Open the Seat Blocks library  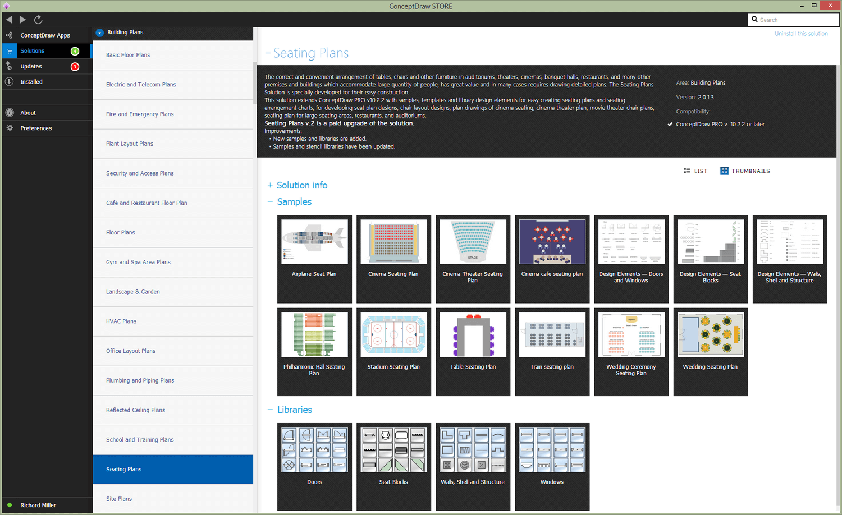click(x=393, y=467)
